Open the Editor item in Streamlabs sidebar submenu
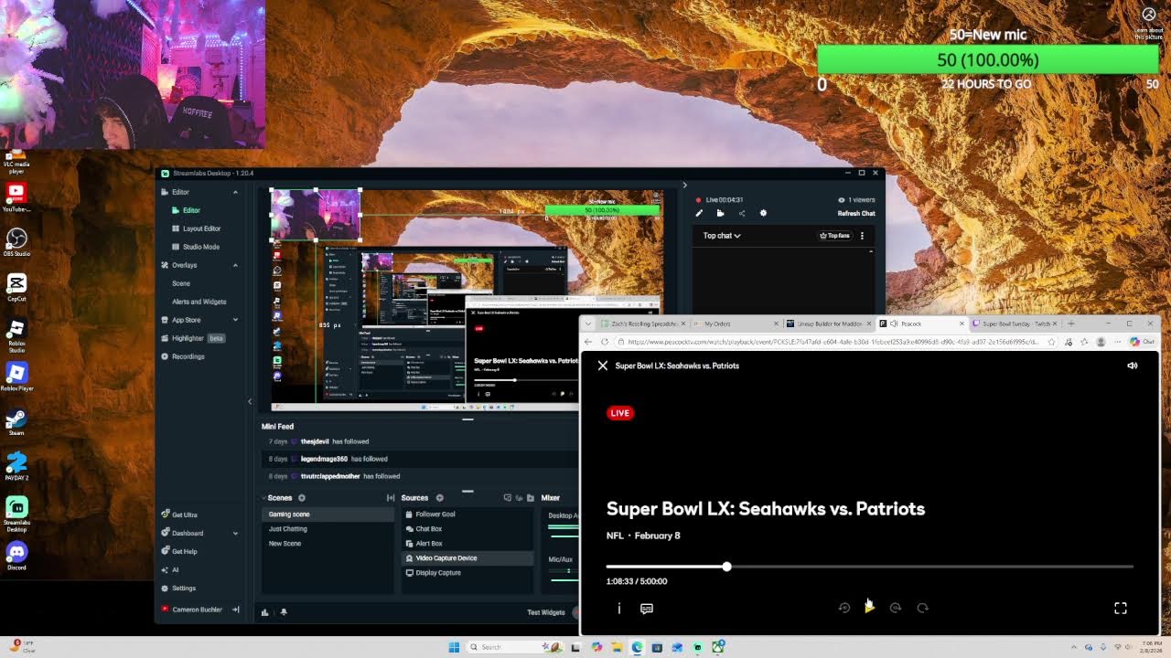Image resolution: width=1171 pixels, height=658 pixels. point(186,210)
